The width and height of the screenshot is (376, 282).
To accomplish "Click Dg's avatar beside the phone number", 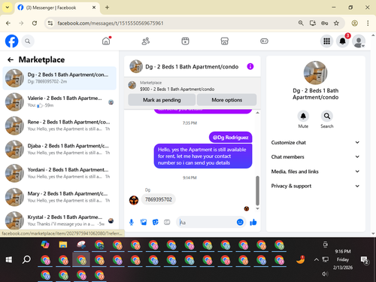I will [x=134, y=200].
